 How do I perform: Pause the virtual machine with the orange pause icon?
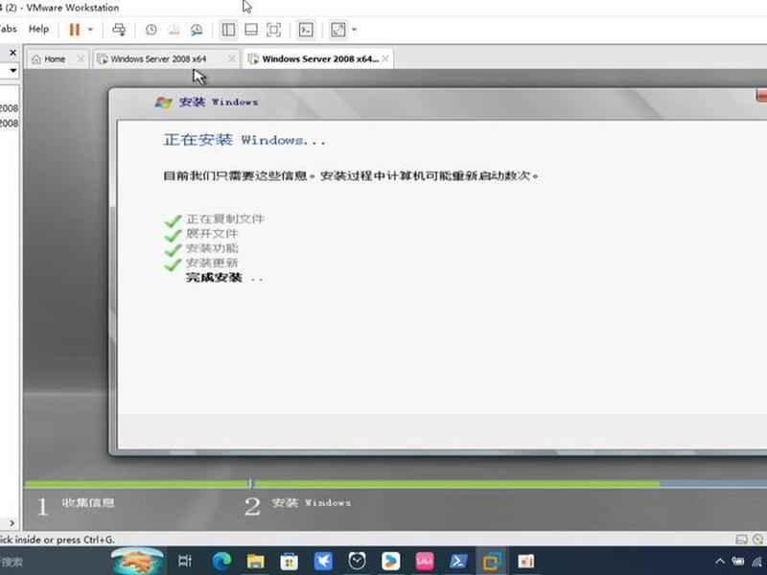pos(75,30)
